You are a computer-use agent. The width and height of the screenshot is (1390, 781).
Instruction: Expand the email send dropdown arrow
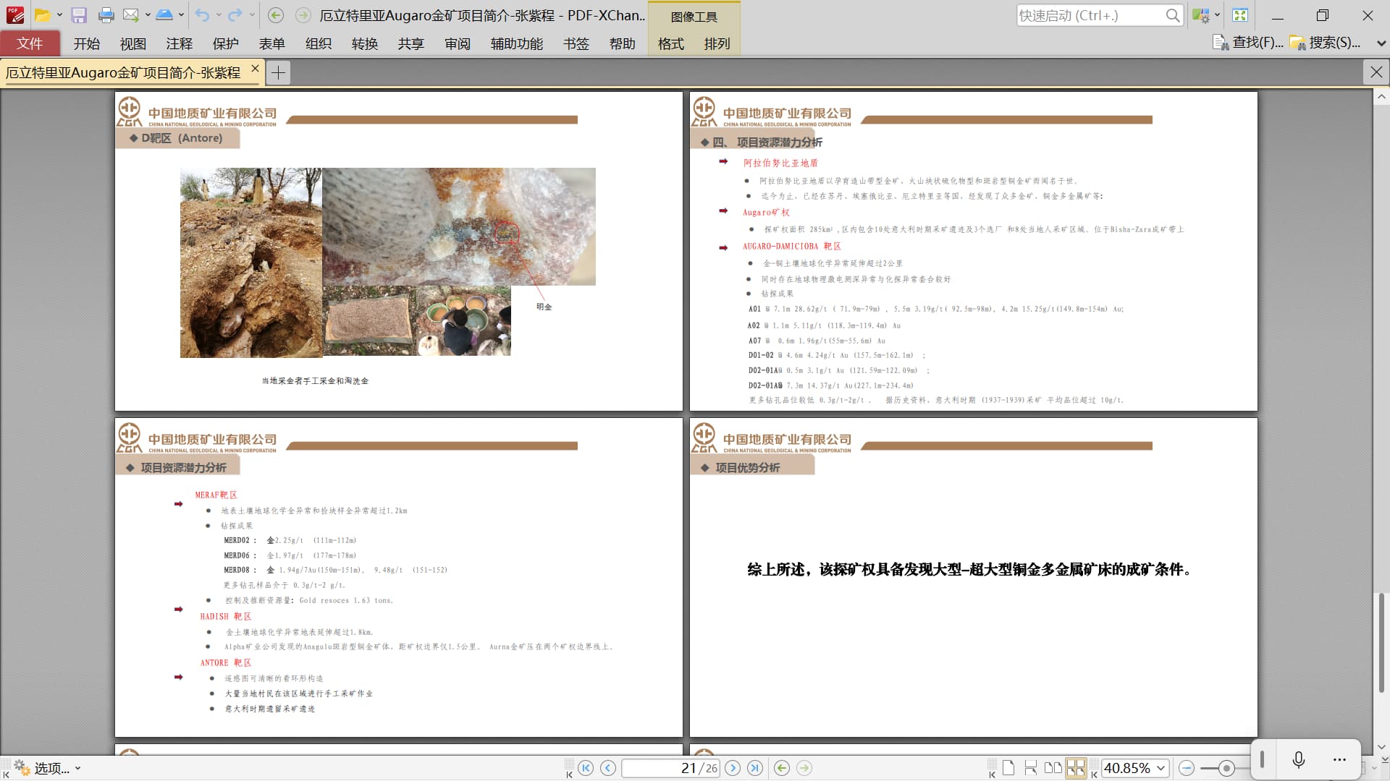click(148, 15)
